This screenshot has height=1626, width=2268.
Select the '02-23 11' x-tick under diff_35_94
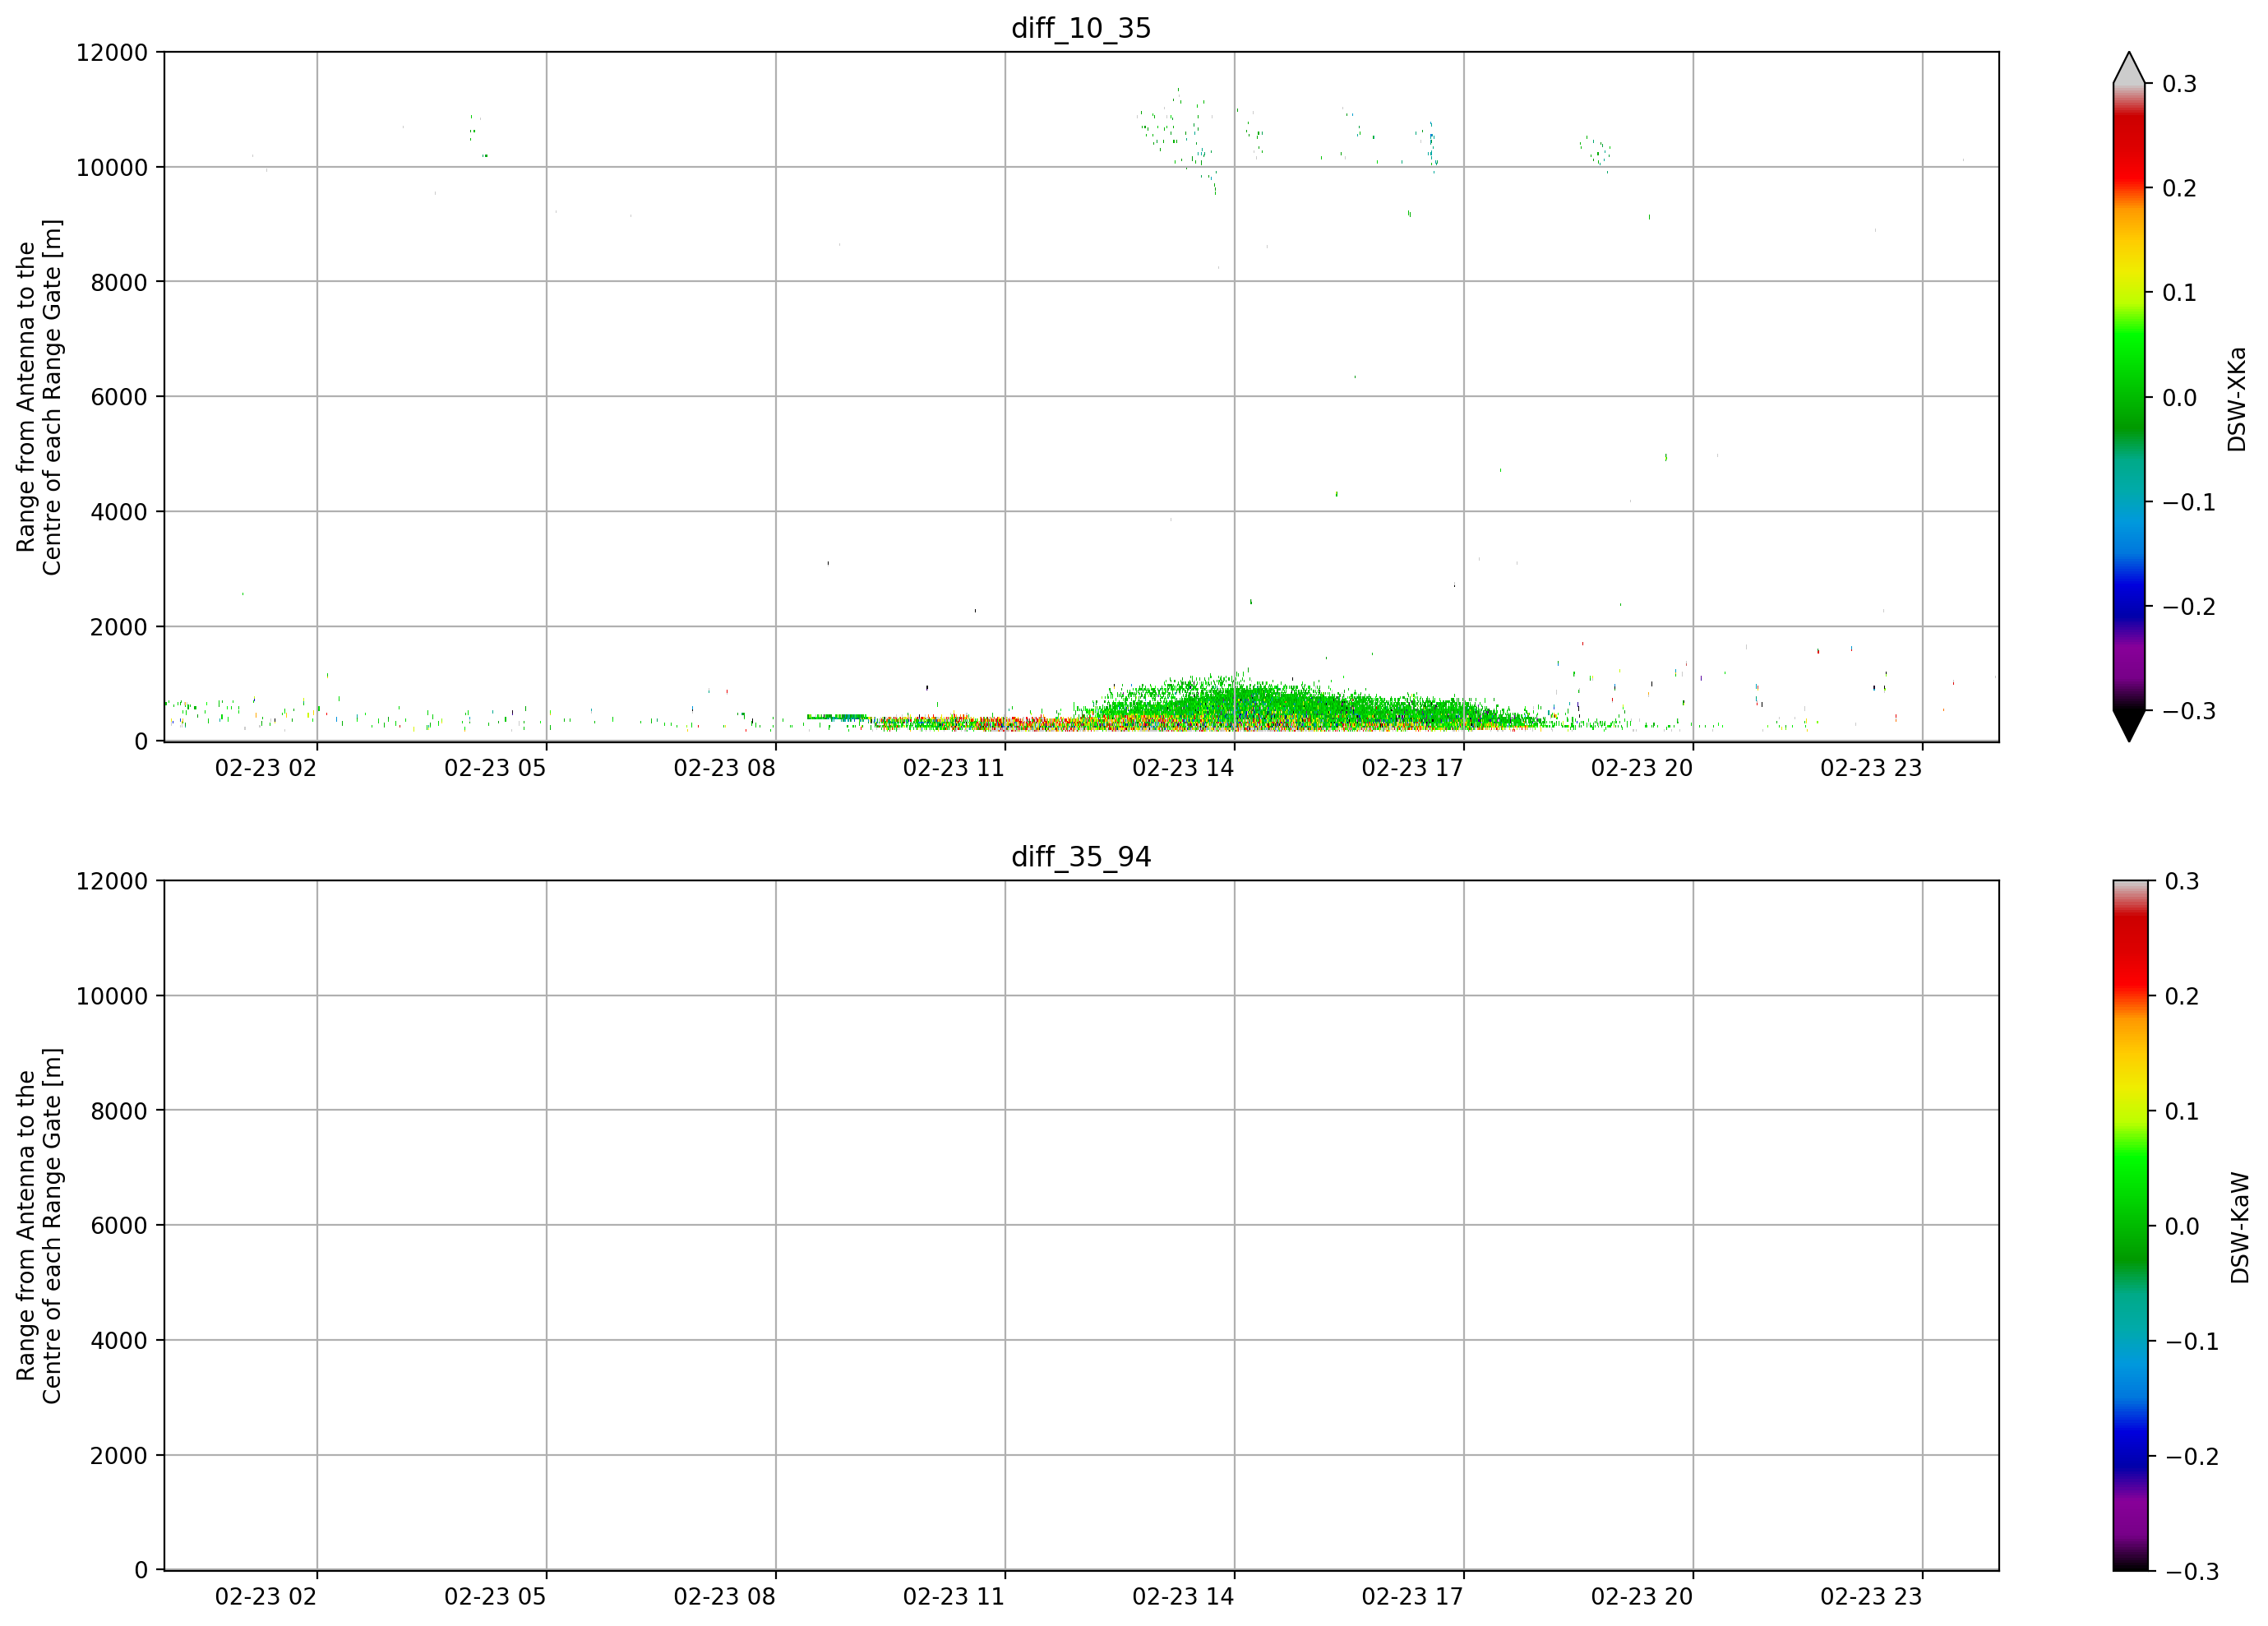point(954,1597)
